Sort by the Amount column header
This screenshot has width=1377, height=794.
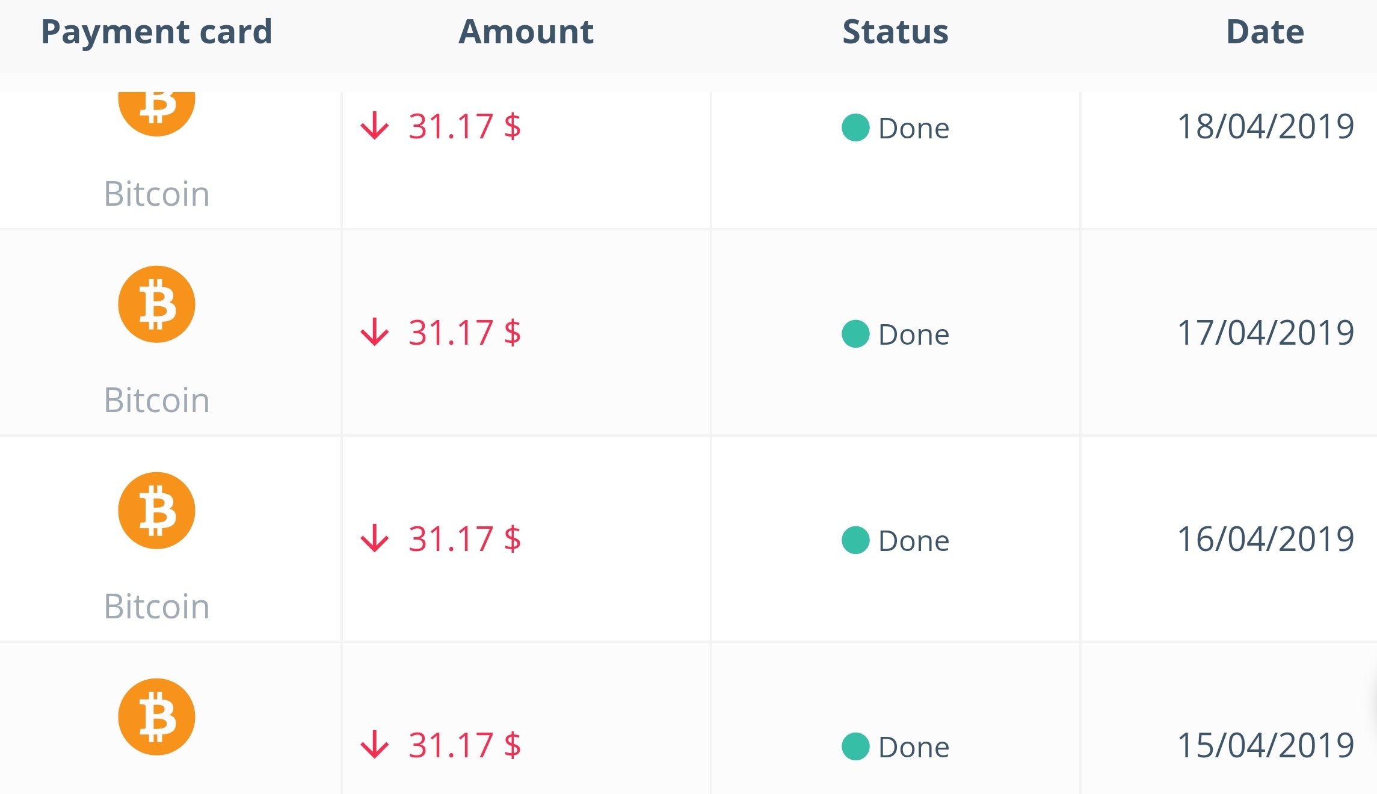point(526,32)
